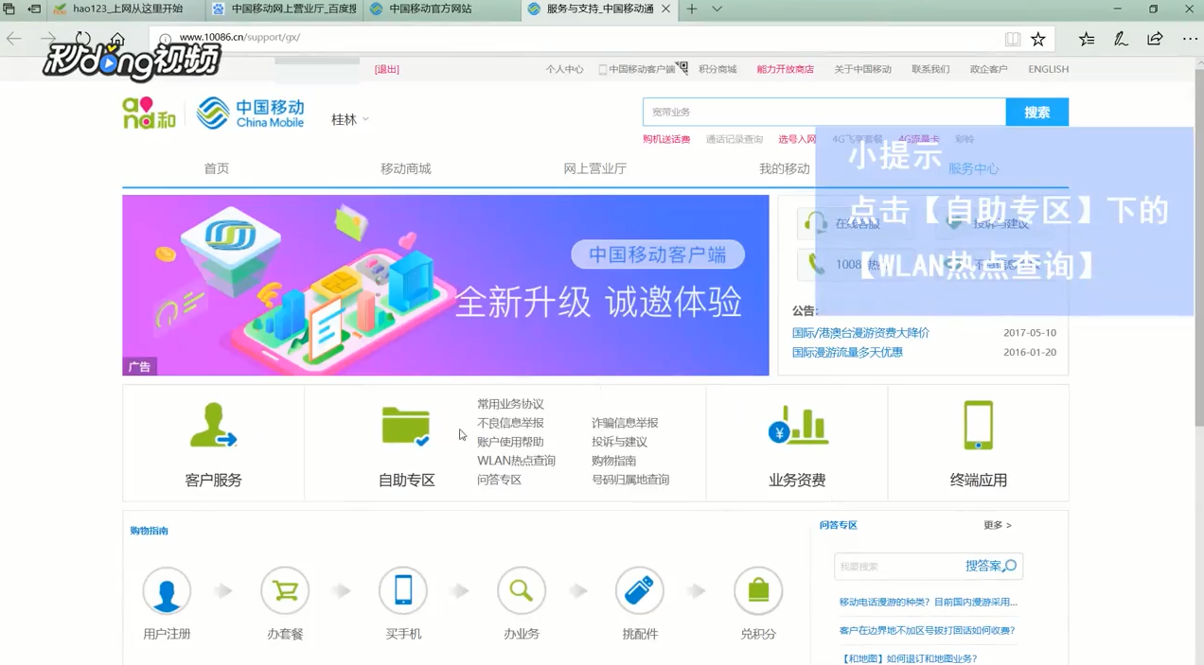This screenshot has height=665, width=1204.
Task: Add page to favorites star icon
Action: tap(1038, 39)
